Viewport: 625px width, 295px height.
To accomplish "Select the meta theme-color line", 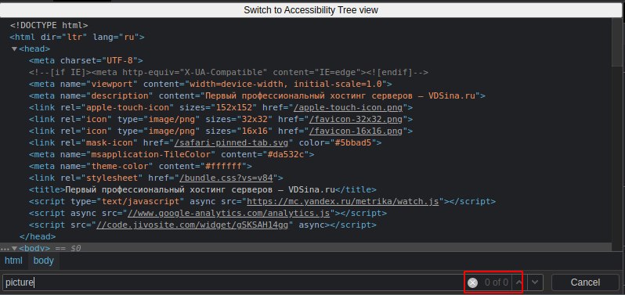I will click(140, 167).
